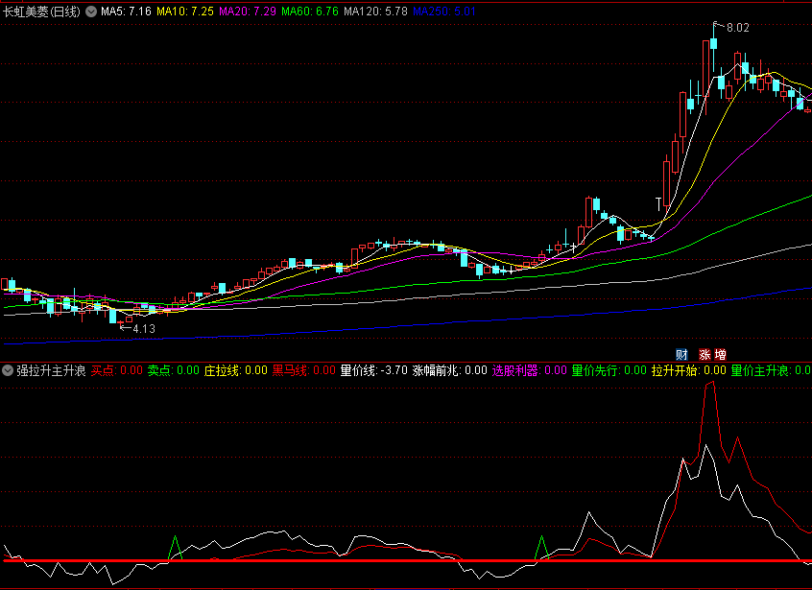This screenshot has width=812, height=590.
Task: Click the 增 event marker icon
Action: tap(721, 355)
